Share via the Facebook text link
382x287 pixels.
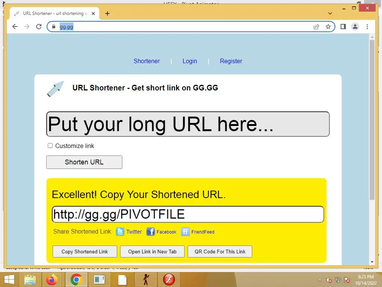(166, 232)
